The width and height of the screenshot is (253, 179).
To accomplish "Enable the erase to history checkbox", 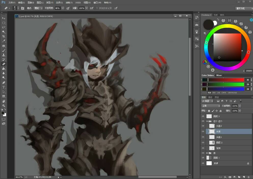I will pyautogui.click(x=97, y=8).
